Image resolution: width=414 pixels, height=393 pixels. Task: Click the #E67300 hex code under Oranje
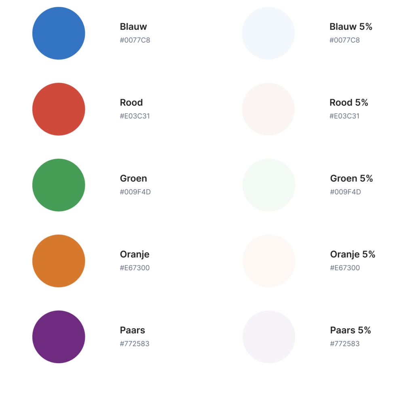(x=135, y=268)
